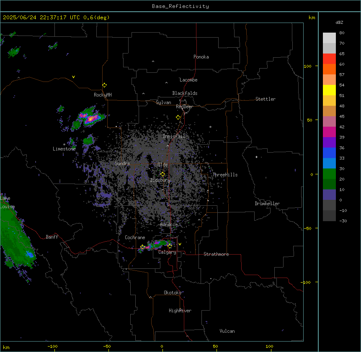Select the Blackfalds city label
Viewport: 361px width, 352px height.
tap(185, 93)
